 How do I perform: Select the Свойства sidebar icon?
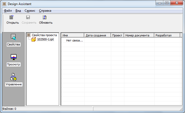[13, 37]
